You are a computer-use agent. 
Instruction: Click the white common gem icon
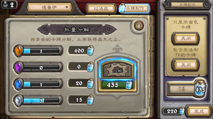(x=18, y=101)
